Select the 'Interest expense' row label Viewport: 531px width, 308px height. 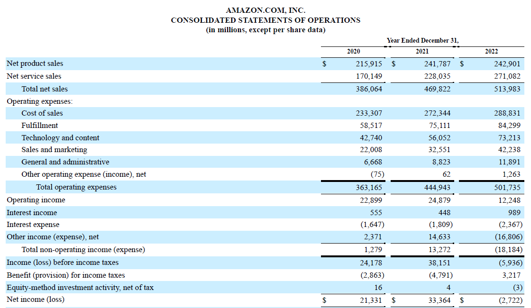tap(33, 225)
